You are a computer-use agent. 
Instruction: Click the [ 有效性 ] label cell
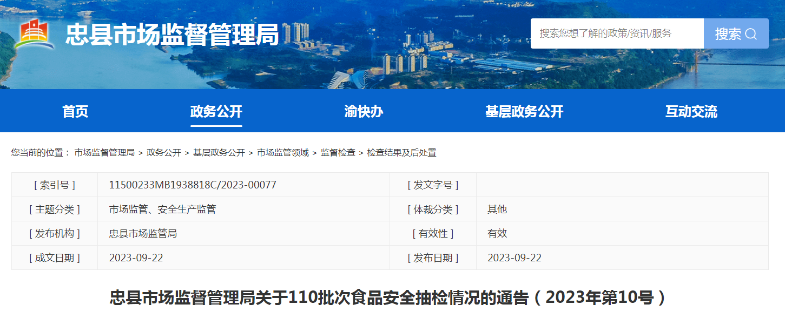[433, 233]
